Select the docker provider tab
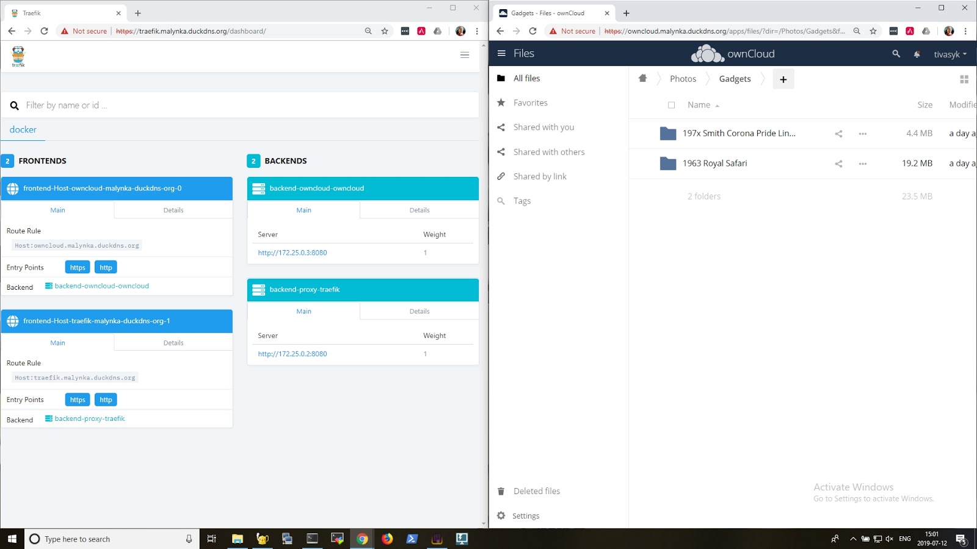This screenshot has width=977, height=549. (23, 129)
